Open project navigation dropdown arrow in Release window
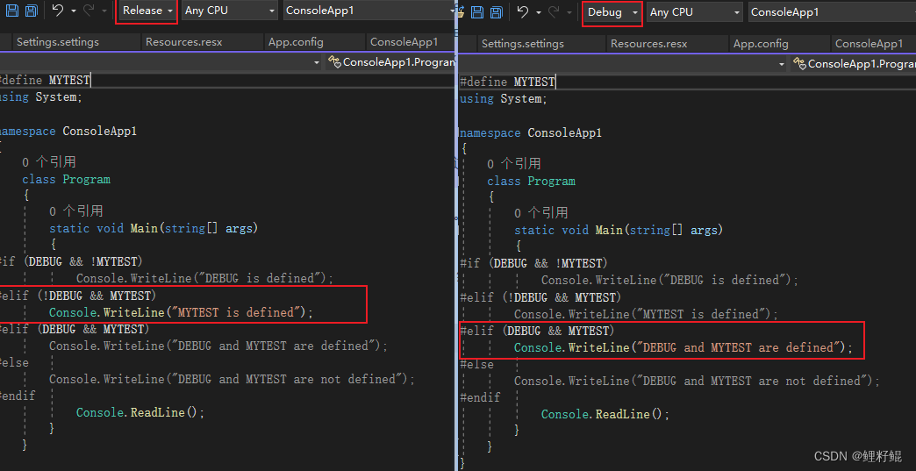Viewport: 916px width, 471px height. [x=317, y=62]
